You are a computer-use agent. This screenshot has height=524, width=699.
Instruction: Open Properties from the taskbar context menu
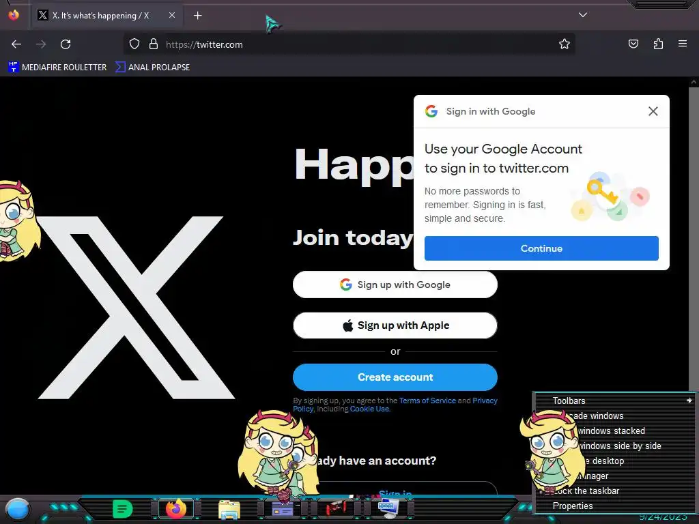point(615,506)
